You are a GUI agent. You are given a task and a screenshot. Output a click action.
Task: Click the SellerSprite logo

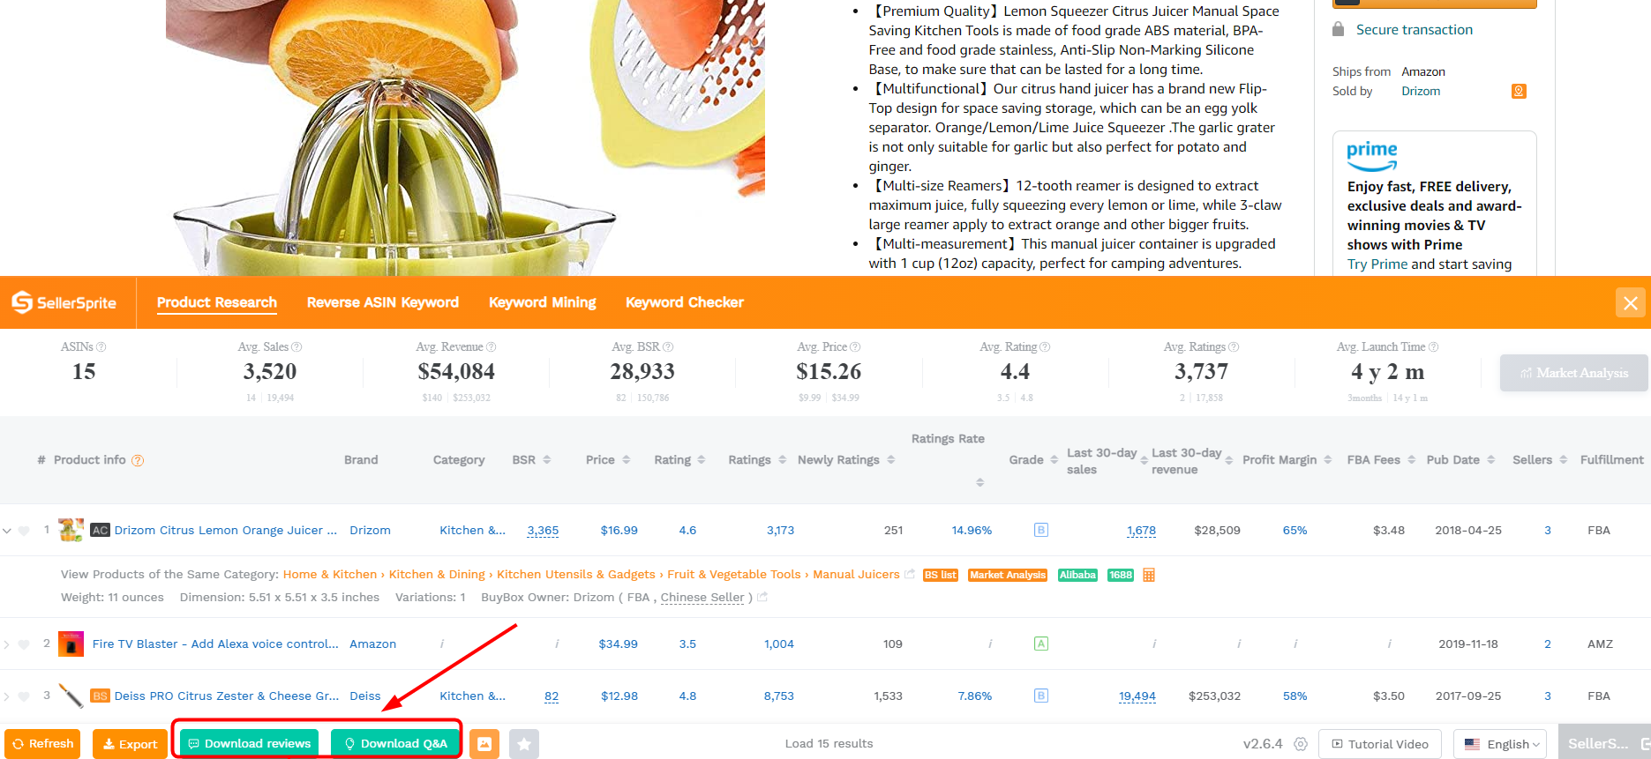[64, 302]
